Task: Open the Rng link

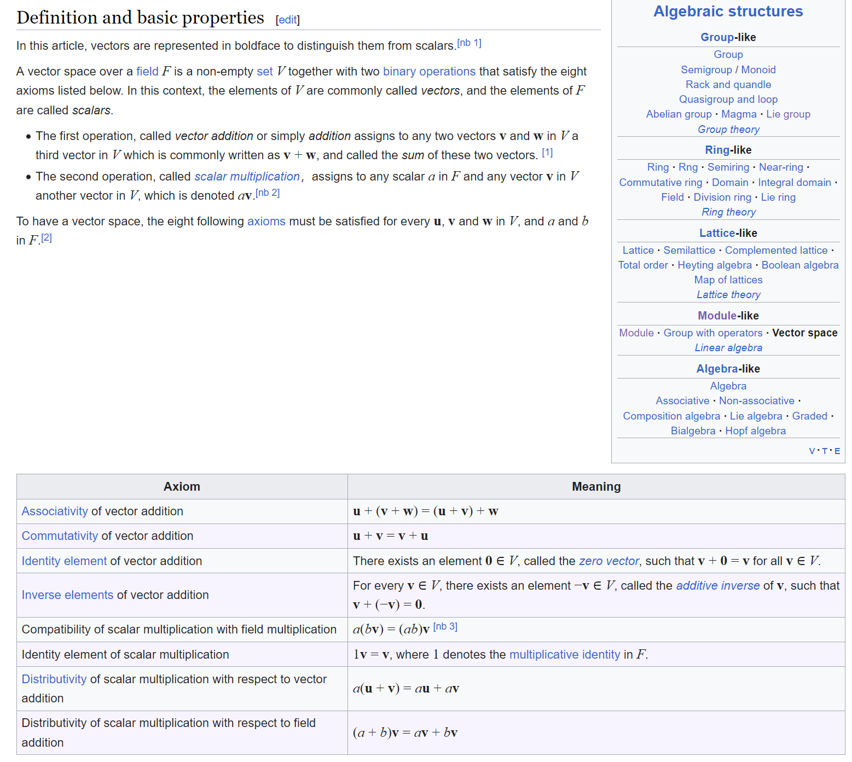Action: (688, 167)
